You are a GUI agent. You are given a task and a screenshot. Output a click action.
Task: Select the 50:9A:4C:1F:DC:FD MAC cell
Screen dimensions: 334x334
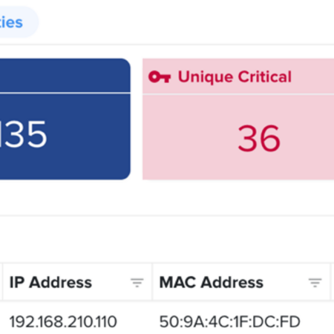pos(230,322)
